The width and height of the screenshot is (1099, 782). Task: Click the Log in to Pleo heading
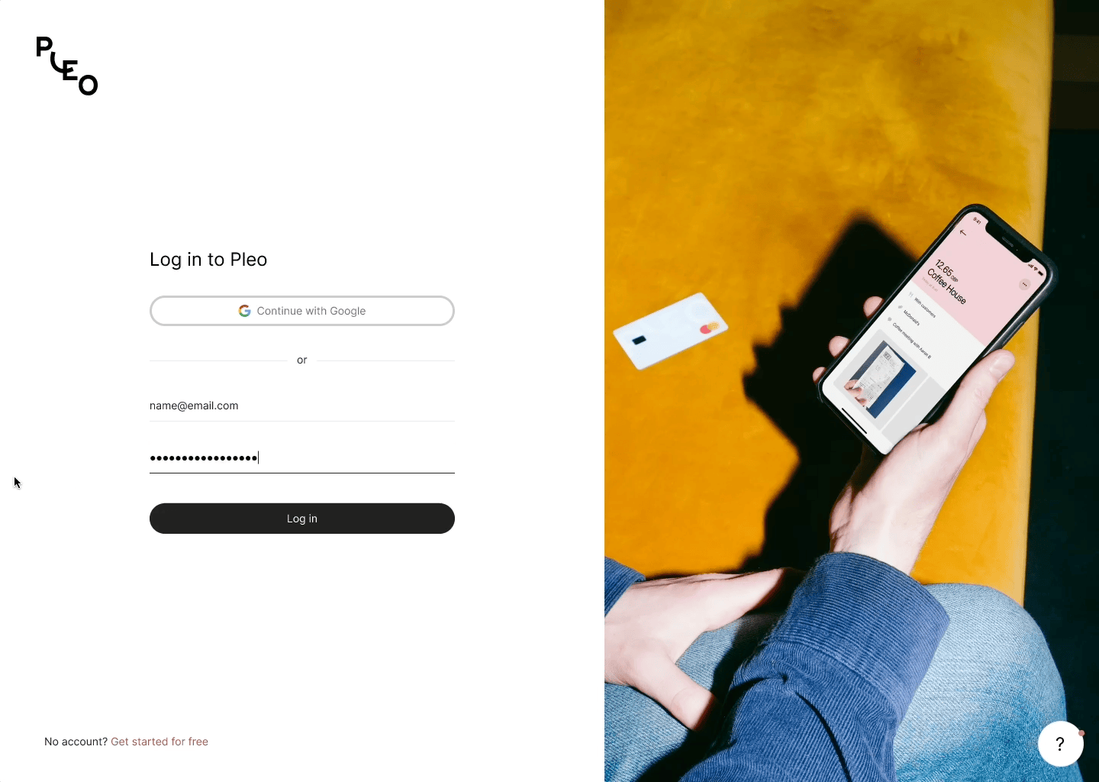(x=208, y=260)
